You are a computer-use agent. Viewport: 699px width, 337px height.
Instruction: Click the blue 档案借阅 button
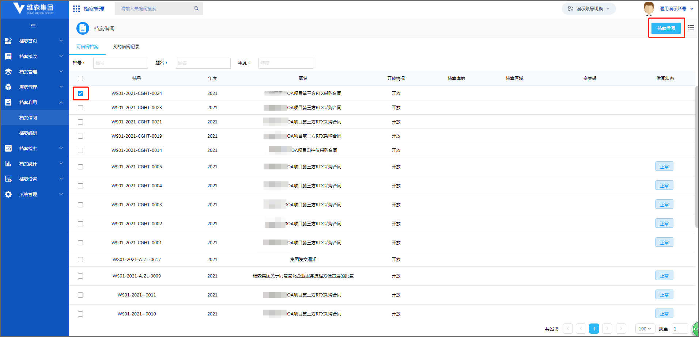point(666,28)
